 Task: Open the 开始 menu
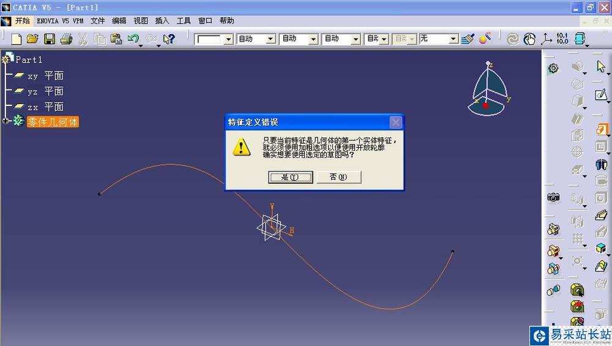(22, 21)
